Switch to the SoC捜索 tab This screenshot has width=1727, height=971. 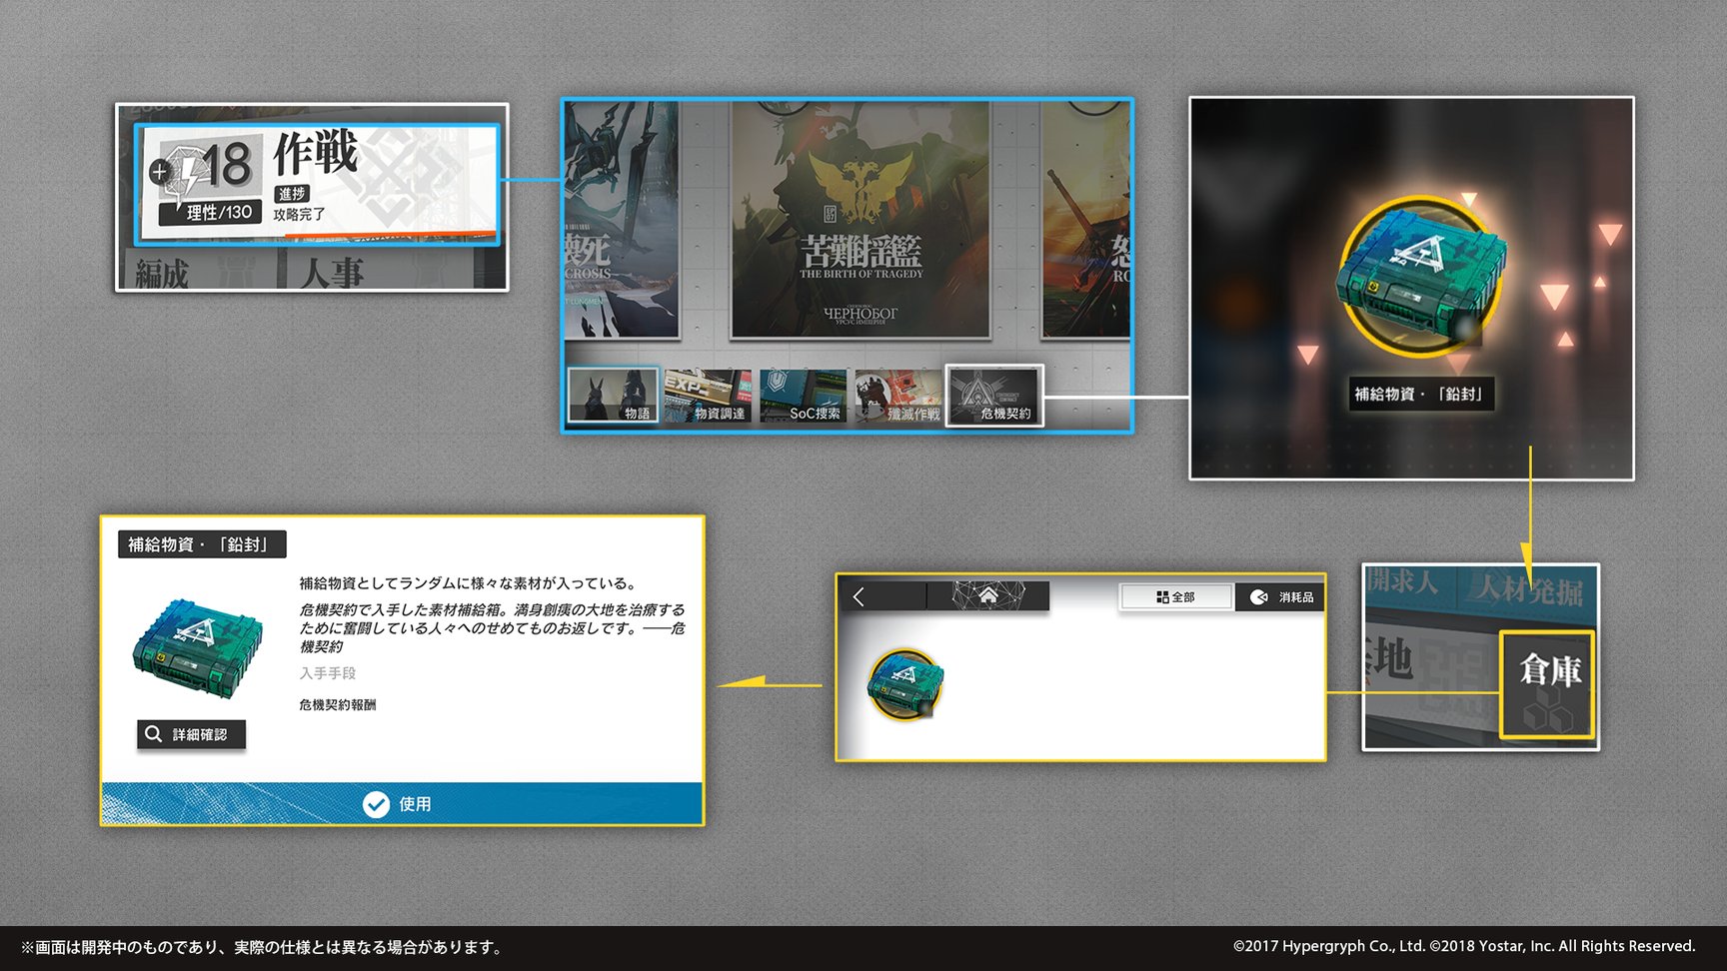(803, 396)
